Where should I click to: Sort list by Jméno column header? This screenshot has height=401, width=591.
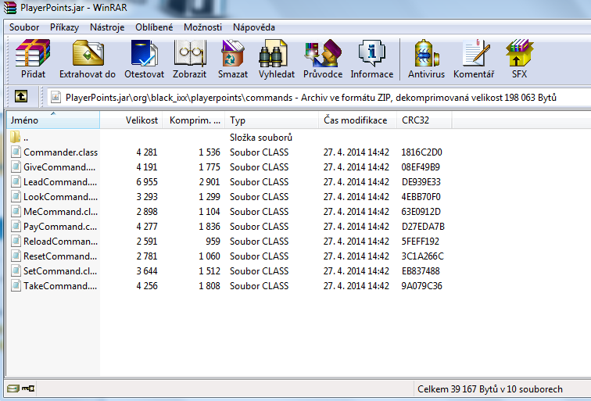click(x=53, y=120)
